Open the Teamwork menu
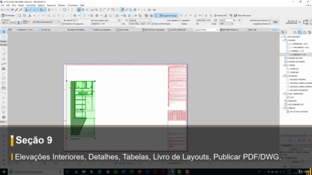312x175 pixels. (51, 5)
